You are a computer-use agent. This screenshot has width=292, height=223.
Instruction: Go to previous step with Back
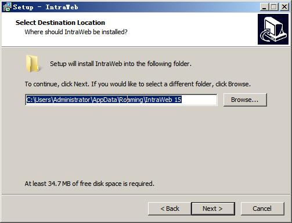(x=170, y=209)
